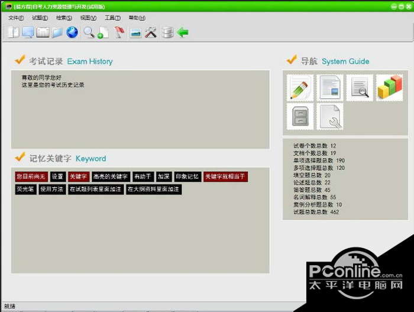Image resolution: width=414 pixels, height=312 pixels.
Task: Click the 印象记忆 keyword tag
Action: (x=187, y=176)
